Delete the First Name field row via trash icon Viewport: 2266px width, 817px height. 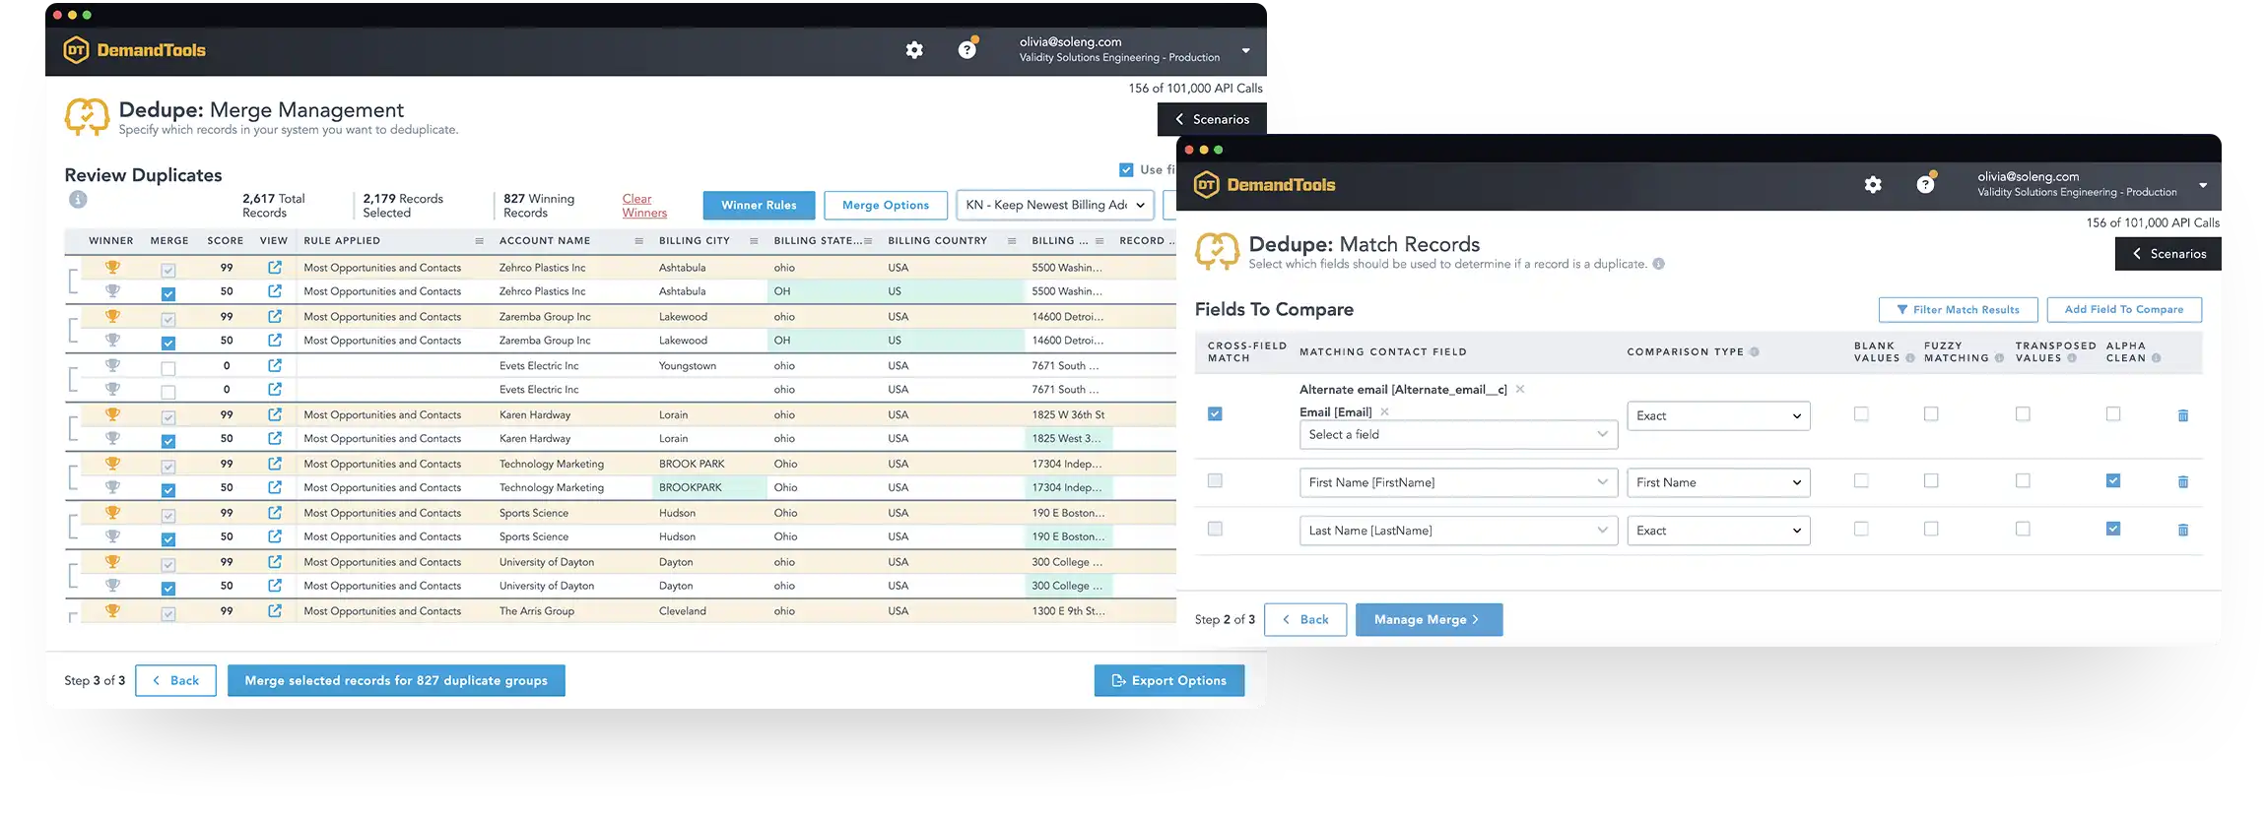pyautogui.click(x=2183, y=482)
